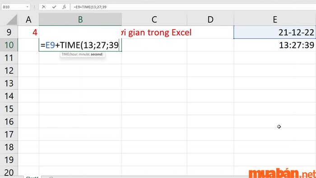
Task: Click 'second' argument in TIME tooltip
Action: point(96,54)
